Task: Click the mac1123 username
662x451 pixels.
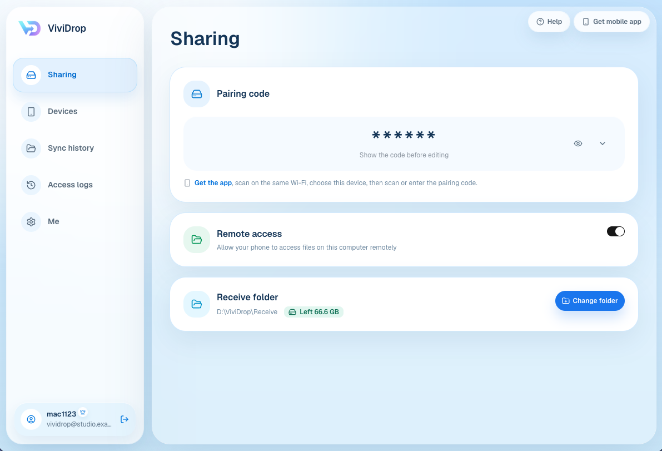Action: 62,414
